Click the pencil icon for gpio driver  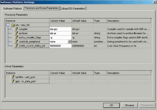point(12,81)
